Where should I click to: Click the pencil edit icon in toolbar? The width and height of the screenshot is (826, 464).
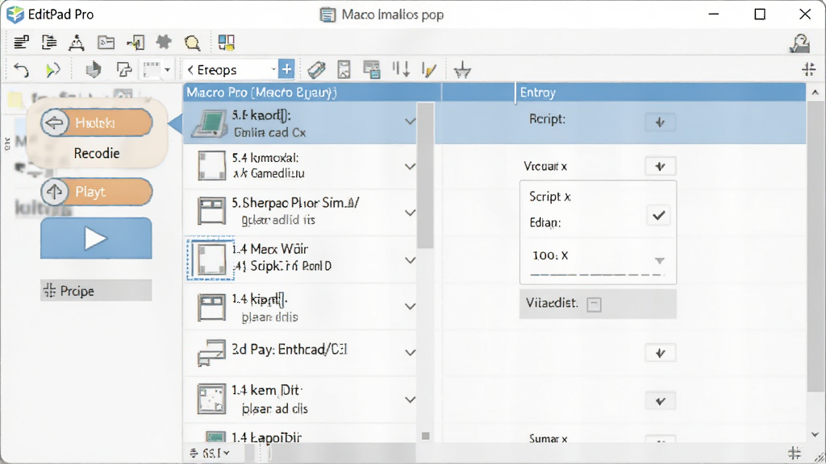(x=429, y=69)
